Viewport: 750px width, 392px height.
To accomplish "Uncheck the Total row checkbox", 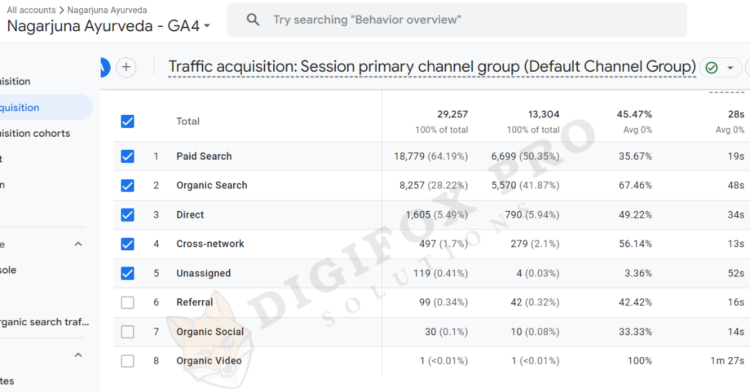I will point(127,122).
